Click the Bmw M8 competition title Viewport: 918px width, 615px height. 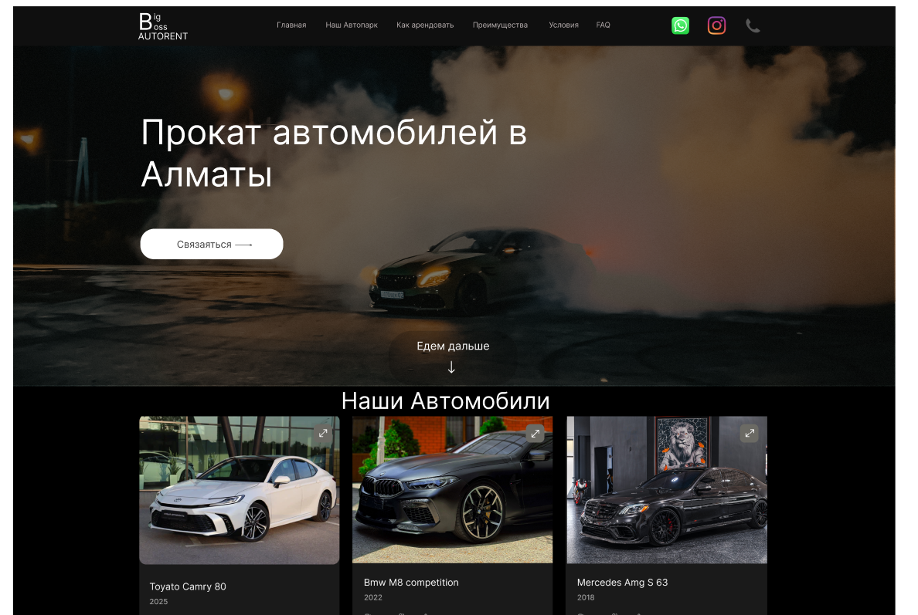tap(411, 583)
